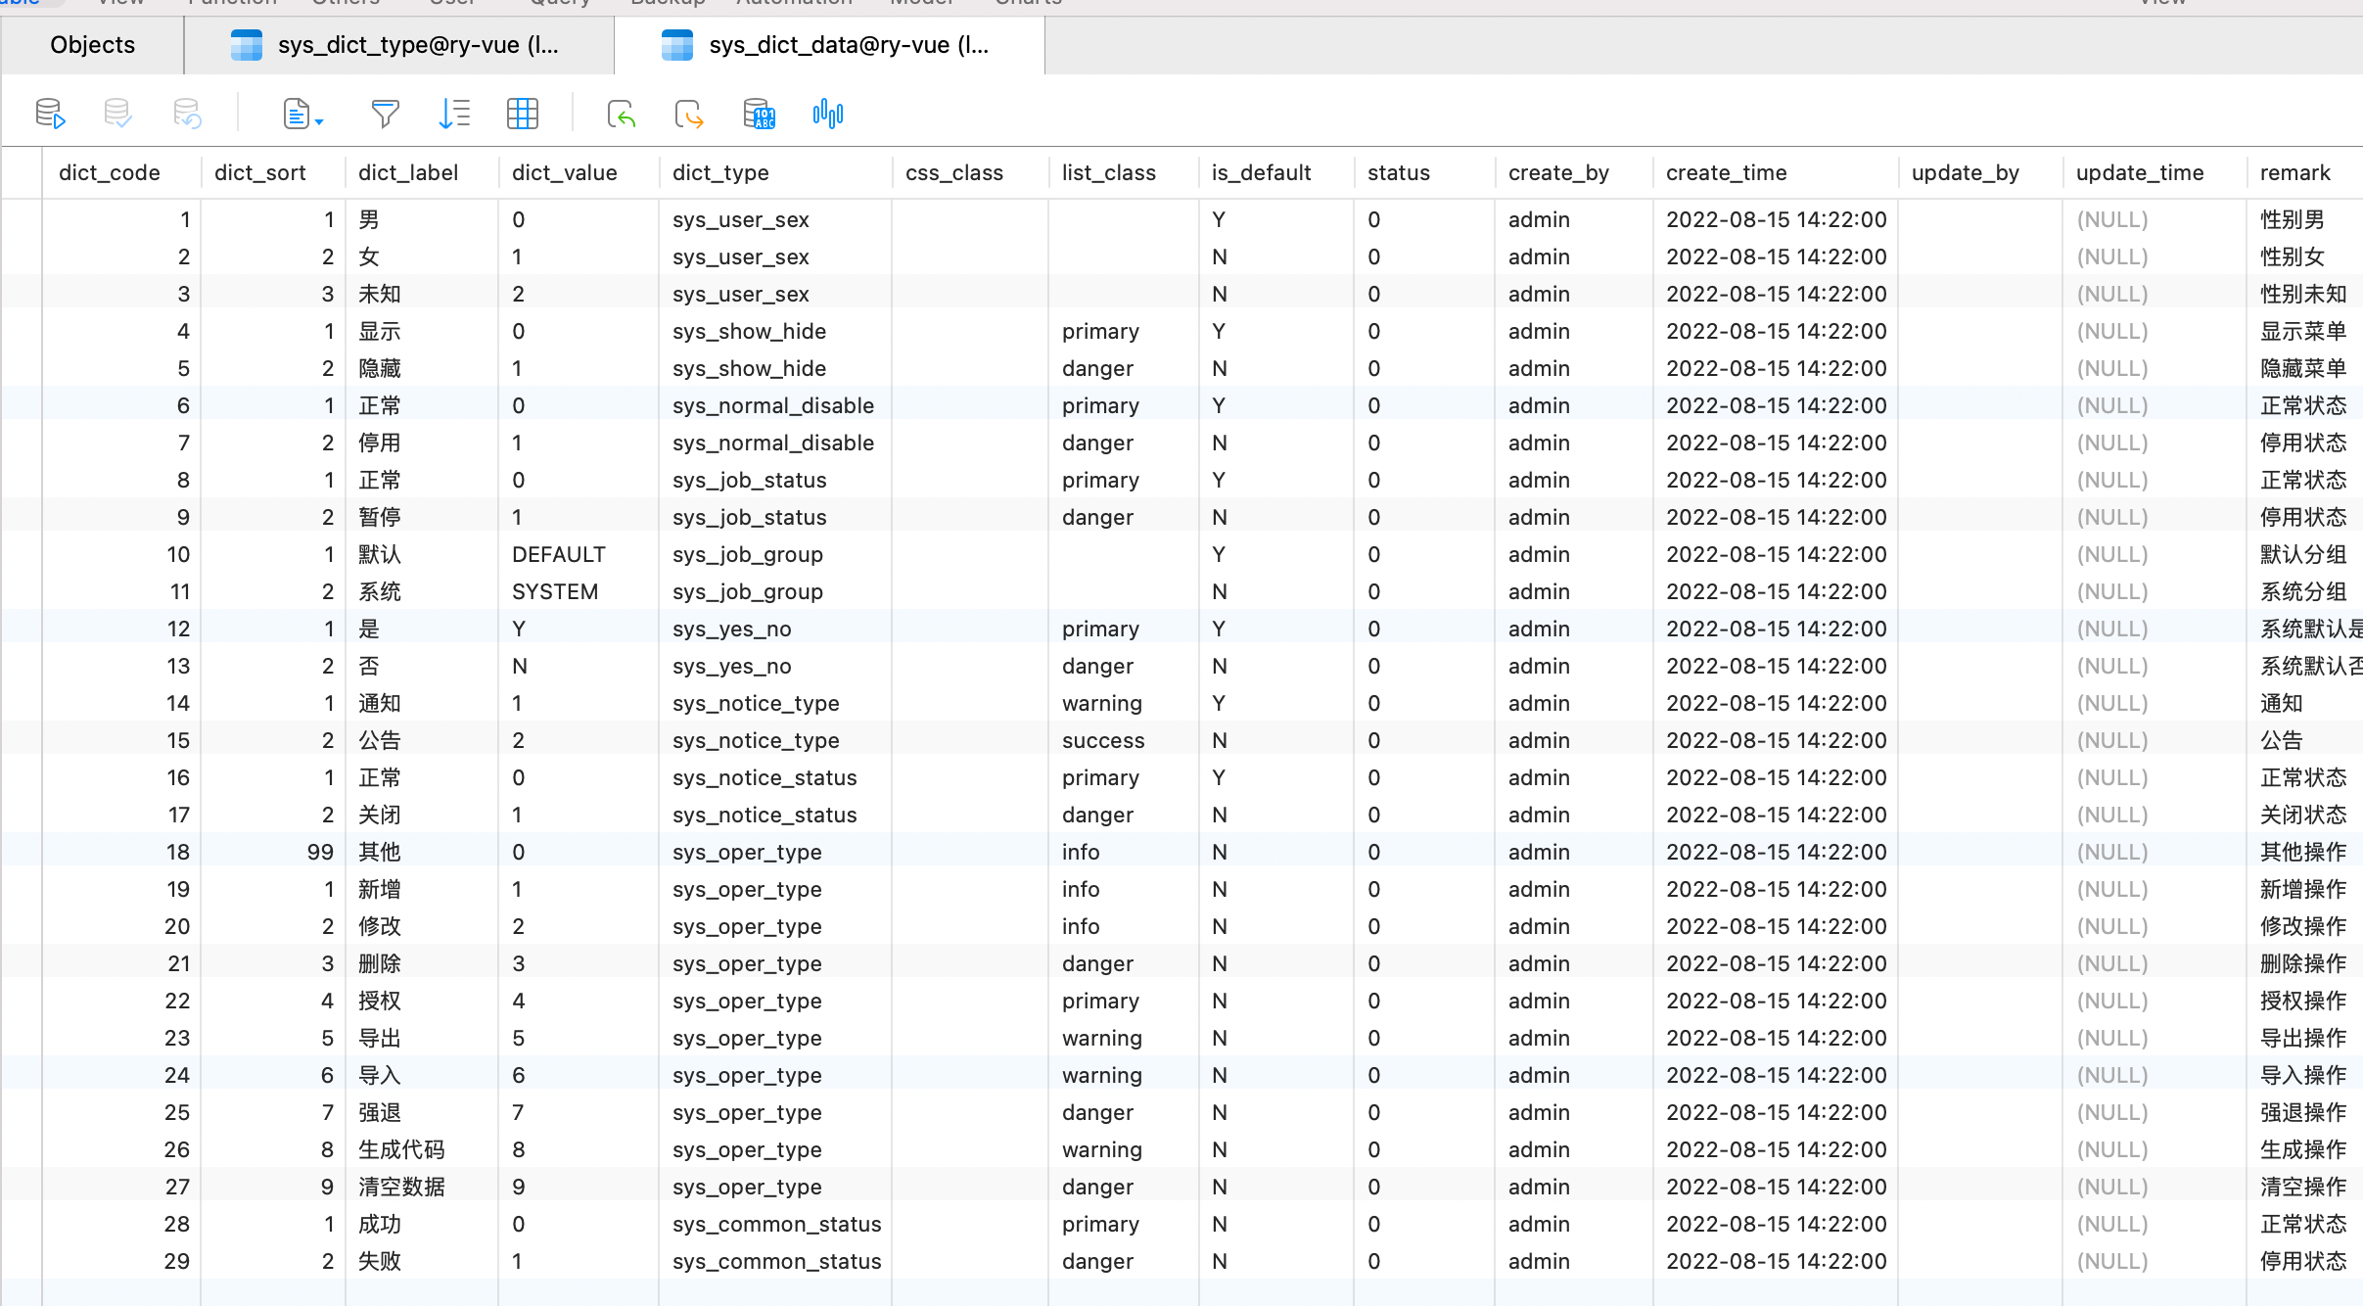
Task: Select the dict_label cell '强退'
Action: pyautogui.click(x=422, y=1112)
